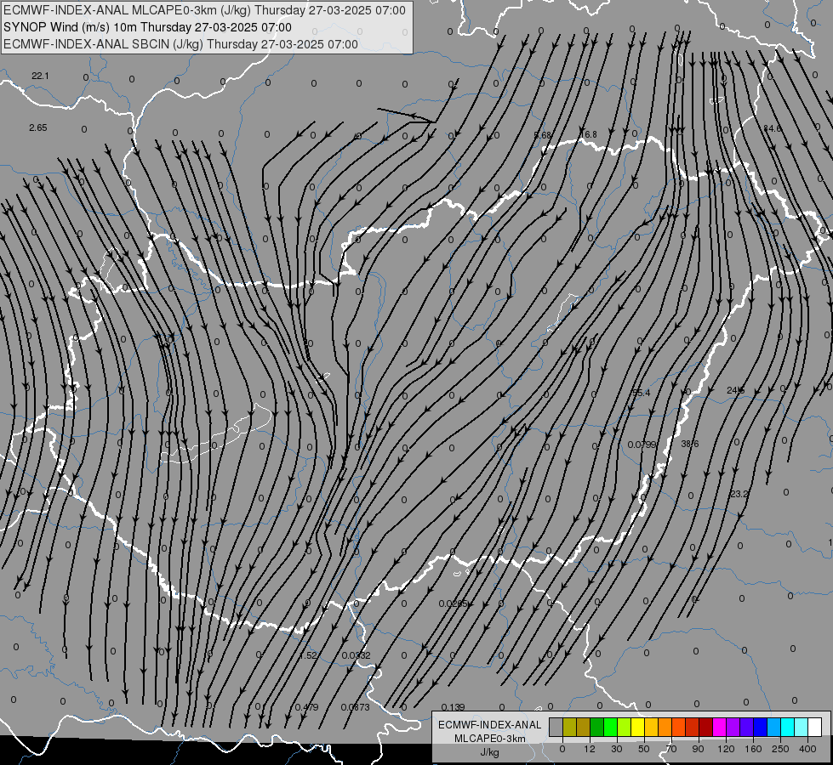Click the legend tick label 50
The height and width of the screenshot is (765, 833).
pos(644,749)
